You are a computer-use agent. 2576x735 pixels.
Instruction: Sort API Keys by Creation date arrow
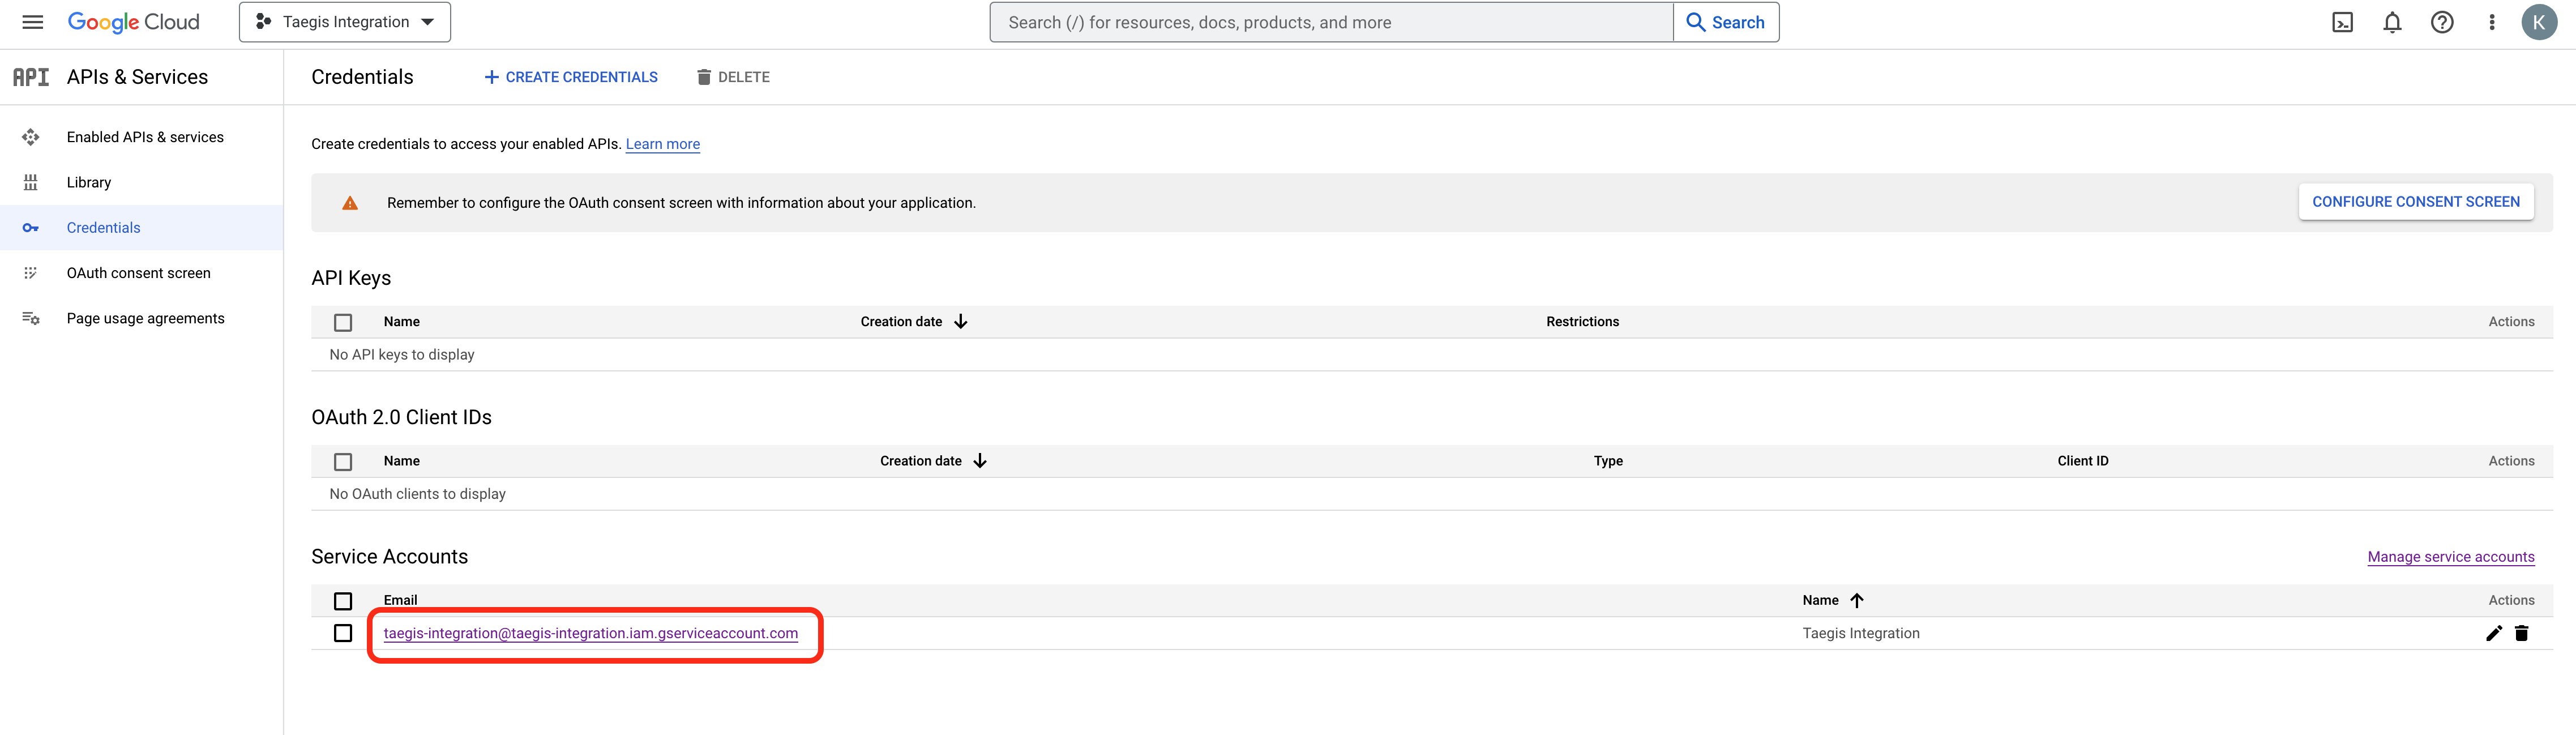tap(960, 321)
